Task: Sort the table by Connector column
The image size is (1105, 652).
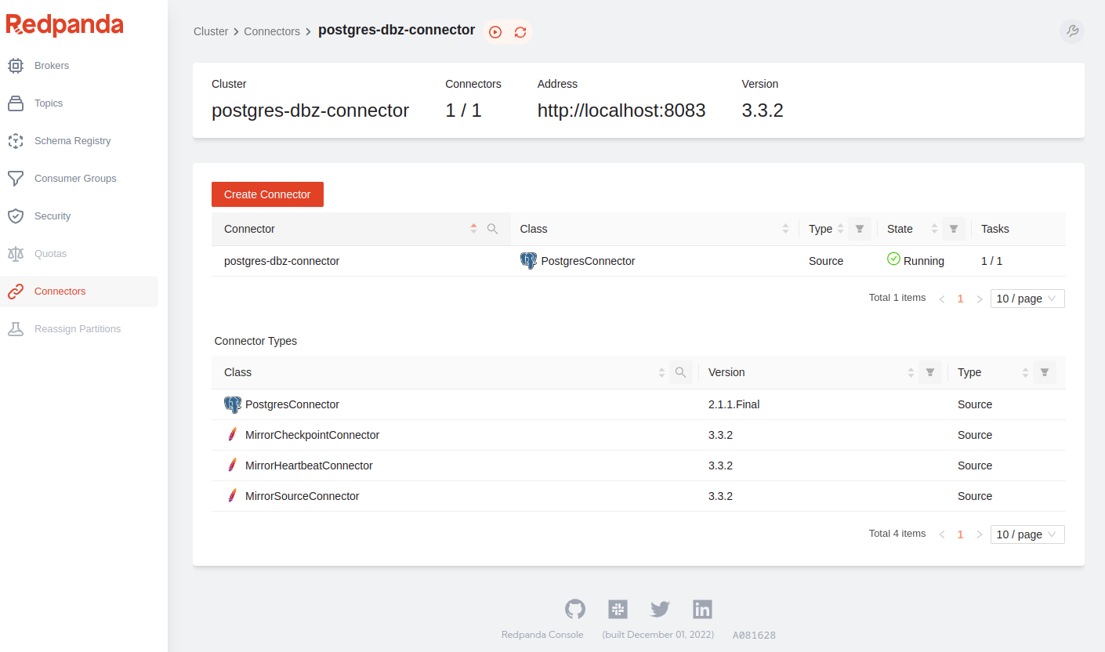Action: (473, 229)
